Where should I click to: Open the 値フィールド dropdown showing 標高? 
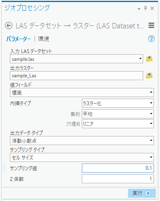(x=82, y=92)
